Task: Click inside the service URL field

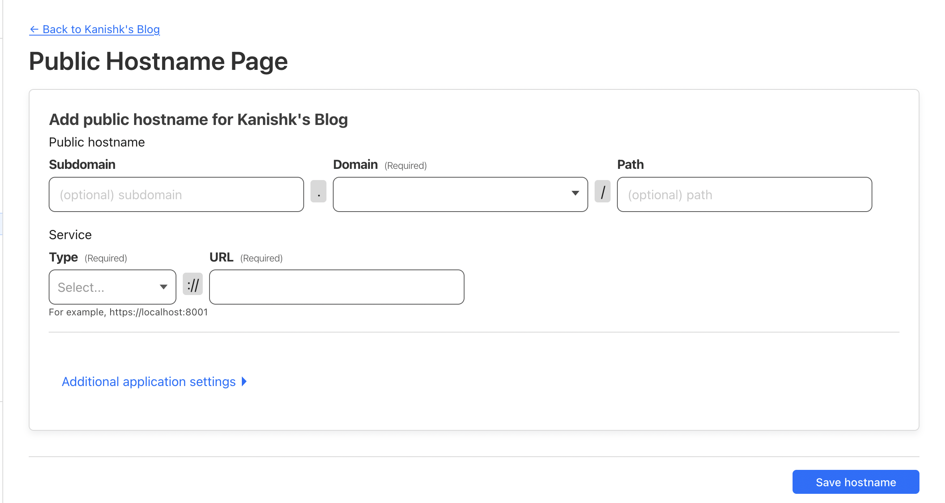Action: (x=336, y=287)
